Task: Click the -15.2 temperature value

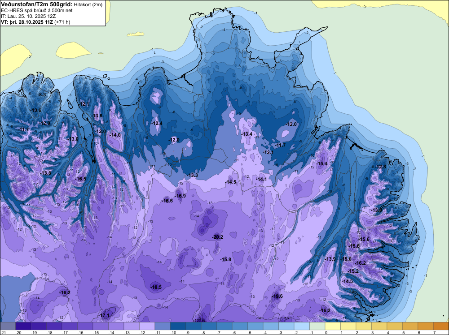Action: click(x=353, y=271)
